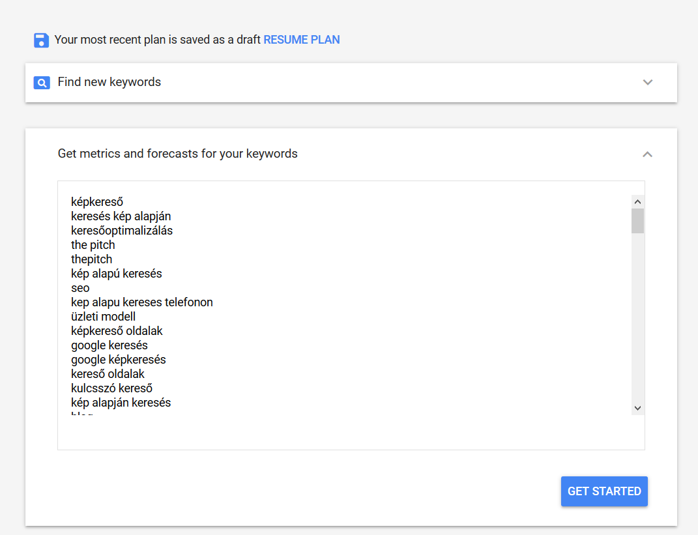Click the 'Get metrics and forecasts for your keywords' heading
Screen dimensions: 698x535
click(178, 154)
